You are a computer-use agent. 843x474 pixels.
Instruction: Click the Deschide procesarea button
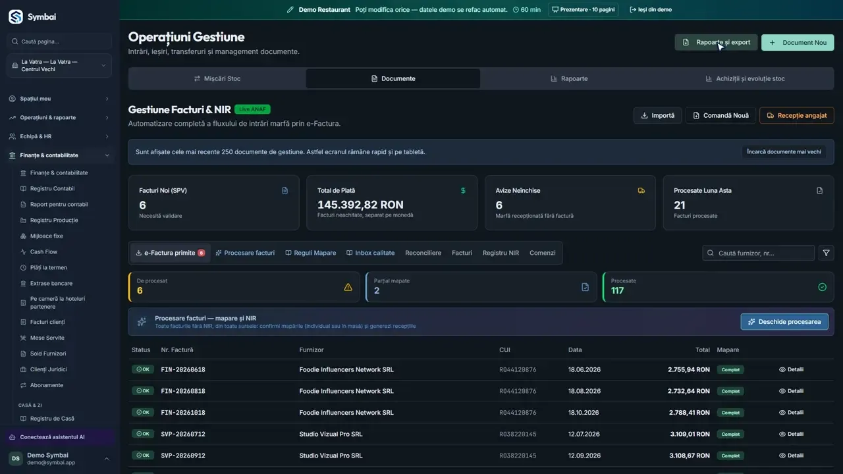[784, 322]
